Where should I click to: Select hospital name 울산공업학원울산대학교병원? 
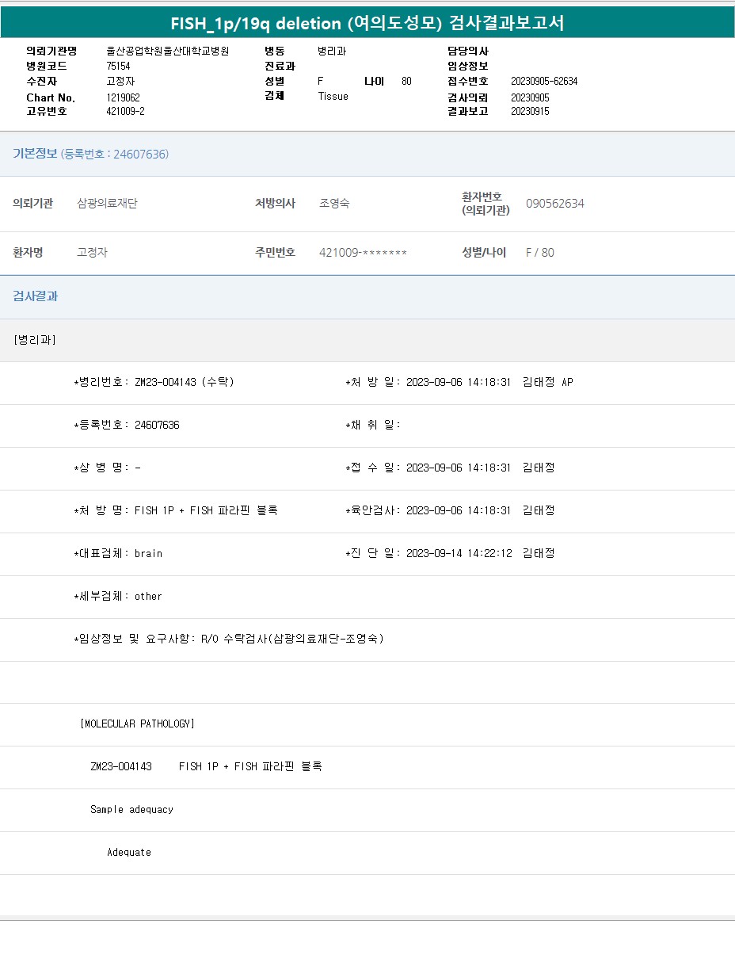168,51
